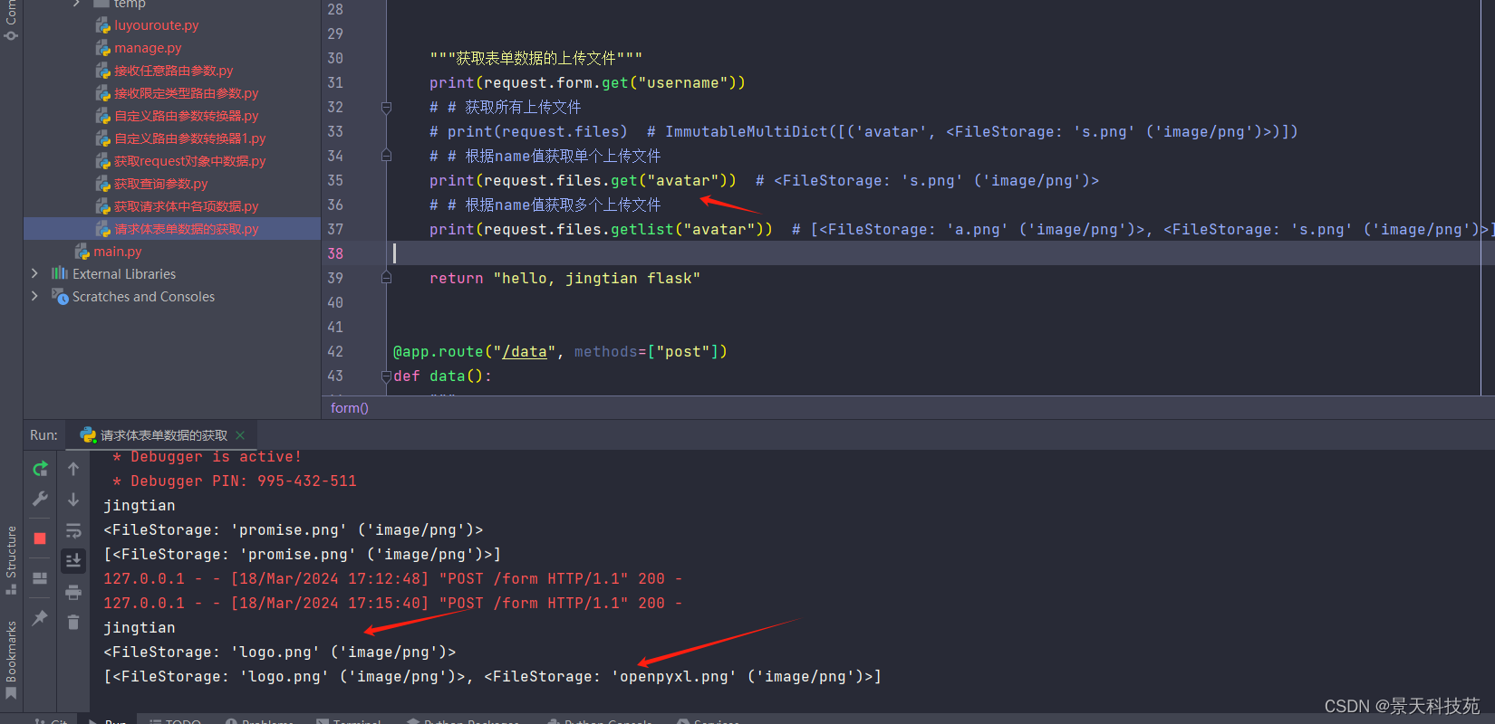Click the 17:15:40 POST /form log line
The image size is (1495, 724).
[x=392, y=603]
